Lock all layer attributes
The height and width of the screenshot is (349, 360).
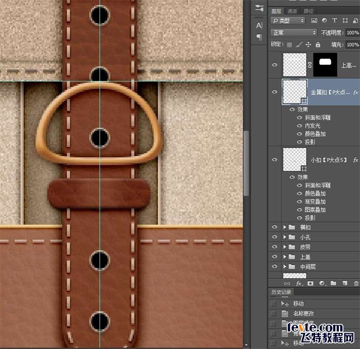point(318,44)
